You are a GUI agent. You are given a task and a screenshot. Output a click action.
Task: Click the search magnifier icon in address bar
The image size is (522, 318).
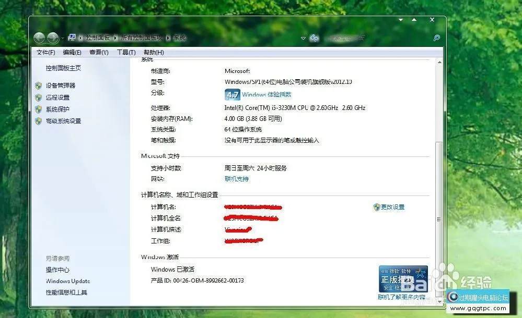(x=437, y=38)
